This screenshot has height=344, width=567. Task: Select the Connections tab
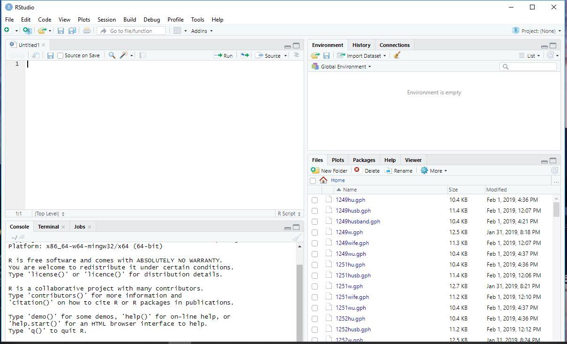395,45
